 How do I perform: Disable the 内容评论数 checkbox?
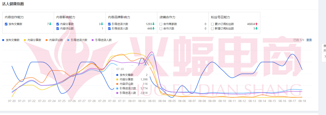58,29
